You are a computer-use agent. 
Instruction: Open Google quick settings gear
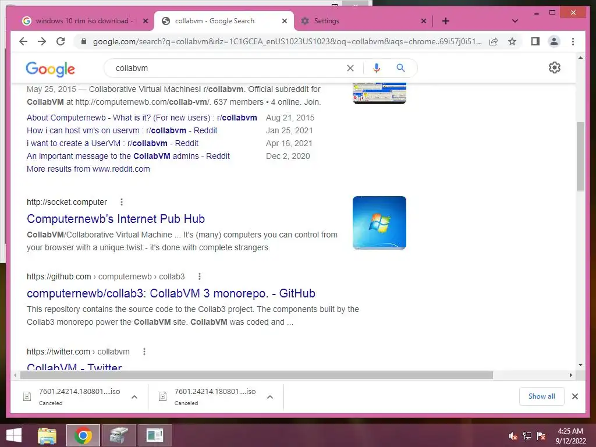point(555,68)
